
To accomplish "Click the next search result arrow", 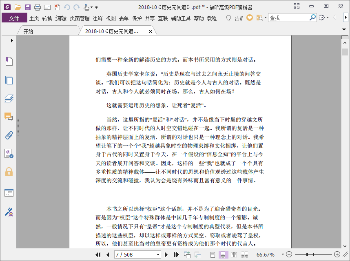I will coord(346,18).
